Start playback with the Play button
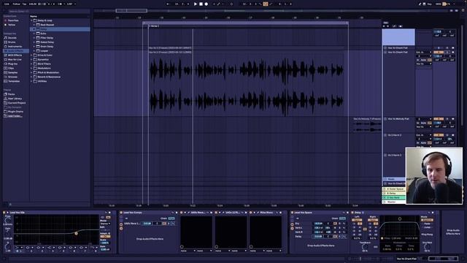467x263 pixels. [196, 4]
